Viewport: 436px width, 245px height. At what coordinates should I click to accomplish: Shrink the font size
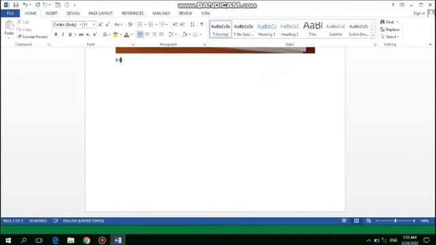[108, 24]
